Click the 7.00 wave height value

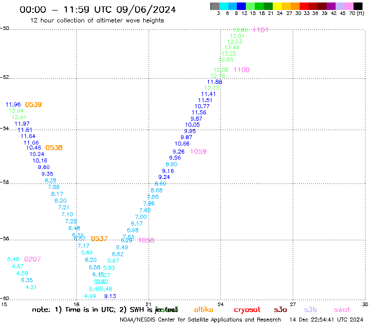tap(141, 217)
